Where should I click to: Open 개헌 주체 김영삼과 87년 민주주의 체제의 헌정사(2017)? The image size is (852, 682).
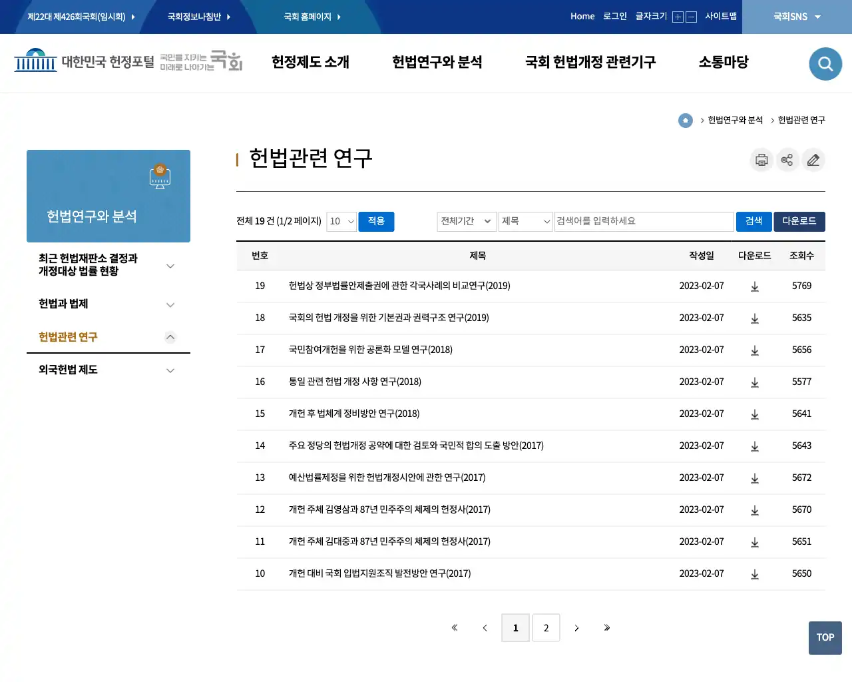[389, 510]
